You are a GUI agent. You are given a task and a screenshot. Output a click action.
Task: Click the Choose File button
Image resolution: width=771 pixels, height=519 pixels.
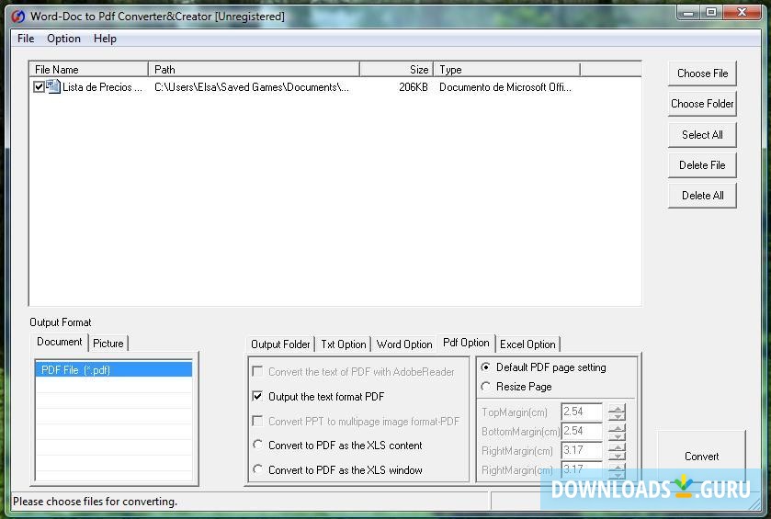[x=702, y=73]
